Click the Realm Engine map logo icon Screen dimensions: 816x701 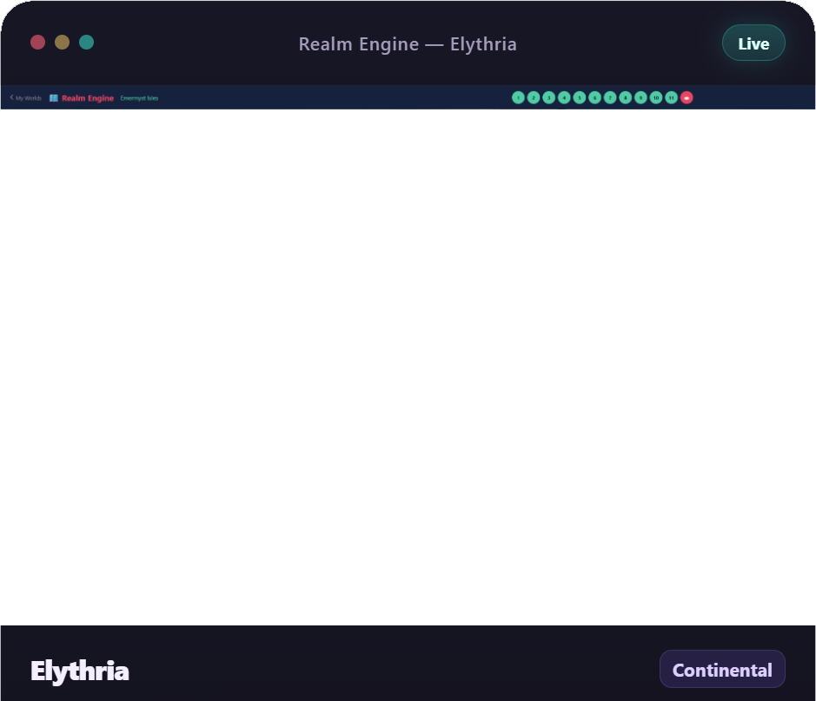(x=54, y=98)
